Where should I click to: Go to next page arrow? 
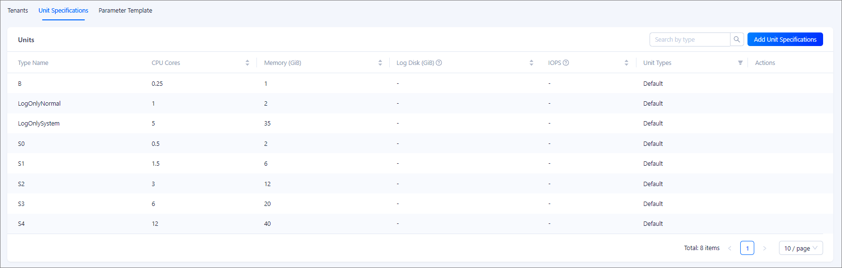(x=764, y=248)
